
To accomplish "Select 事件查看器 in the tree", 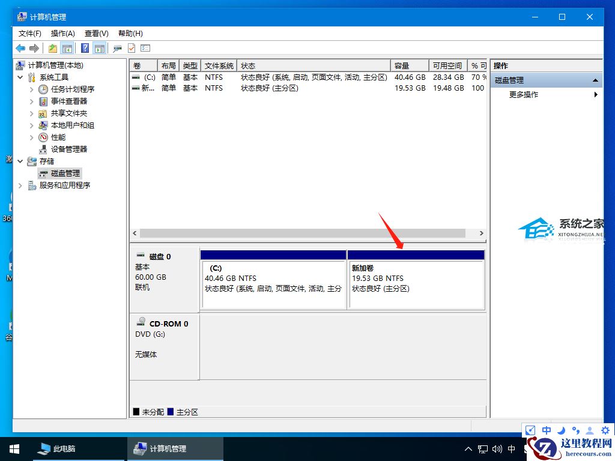I will 69,101.
